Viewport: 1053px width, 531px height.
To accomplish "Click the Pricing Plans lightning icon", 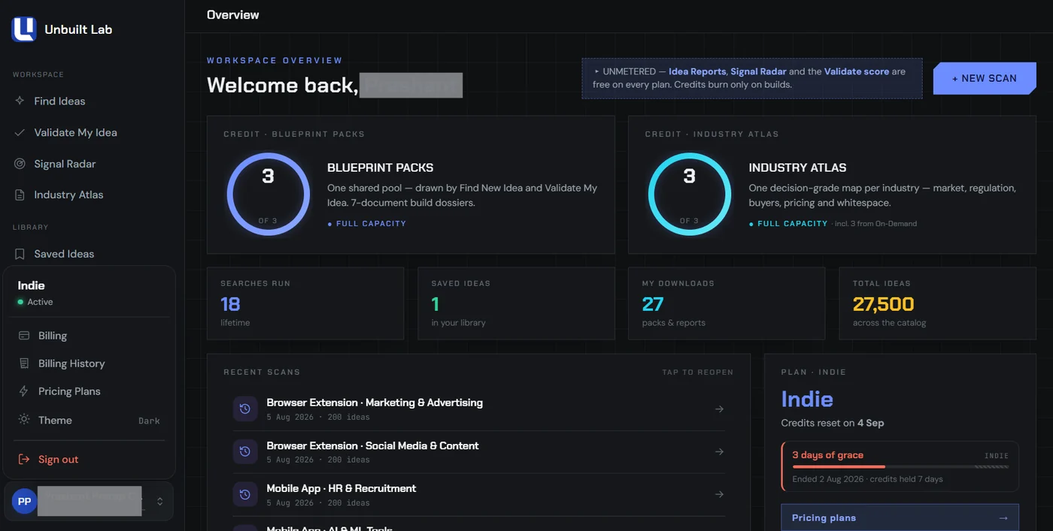I will pos(24,391).
